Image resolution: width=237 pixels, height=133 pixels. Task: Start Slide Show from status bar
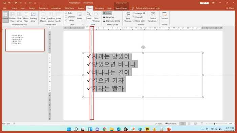pos(202,124)
